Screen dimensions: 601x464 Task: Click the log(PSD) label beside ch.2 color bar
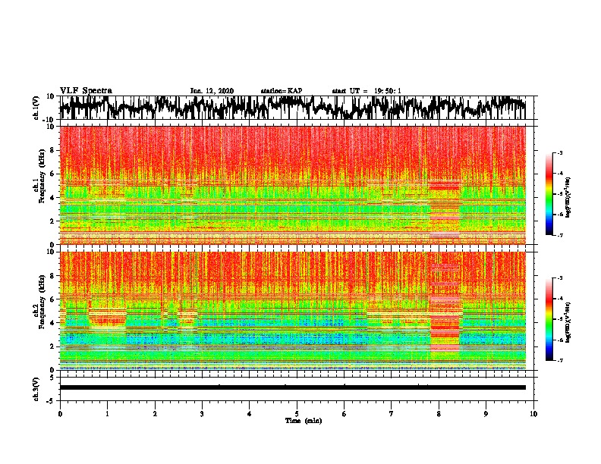tap(568, 322)
